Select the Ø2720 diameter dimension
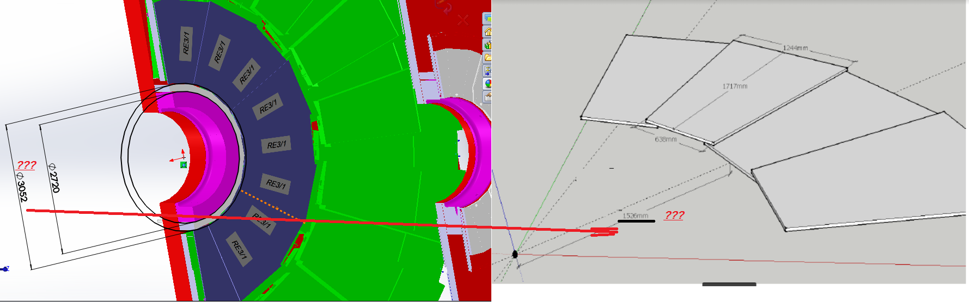This screenshot has width=969, height=302. pyautogui.click(x=53, y=177)
